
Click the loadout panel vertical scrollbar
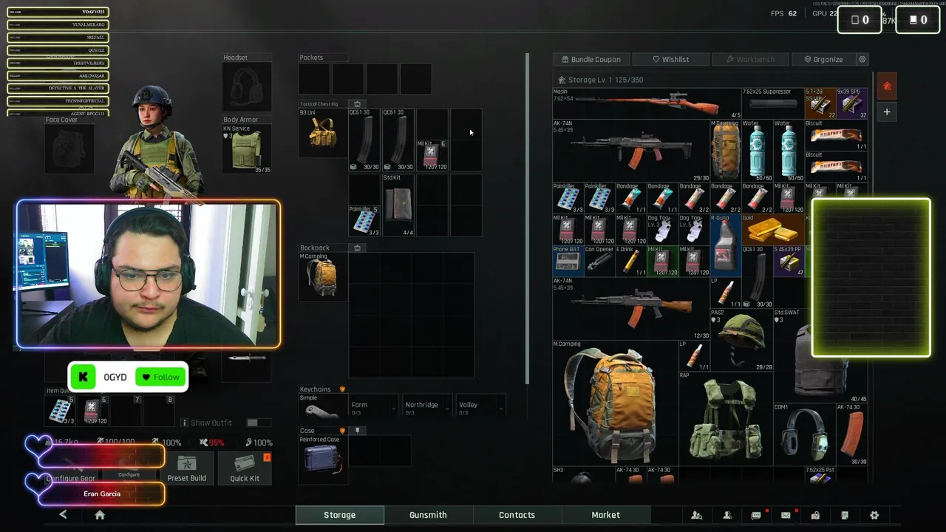pos(528,219)
